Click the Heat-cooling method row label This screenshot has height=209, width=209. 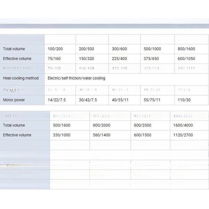point(21,78)
